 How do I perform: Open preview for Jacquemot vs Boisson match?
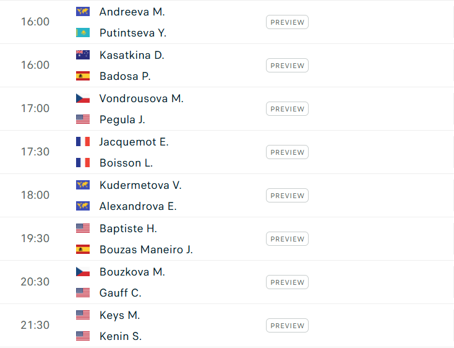(x=287, y=152)
